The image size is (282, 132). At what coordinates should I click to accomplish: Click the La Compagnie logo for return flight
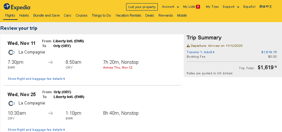[x=12, y=103]
